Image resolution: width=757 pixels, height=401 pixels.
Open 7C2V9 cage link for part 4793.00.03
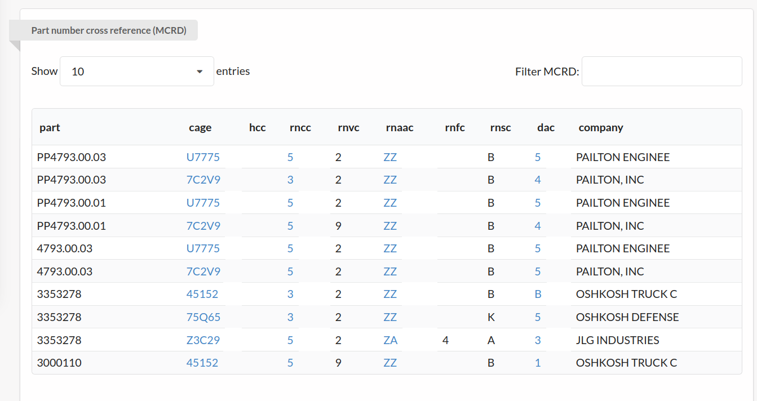tap(203, 271)
